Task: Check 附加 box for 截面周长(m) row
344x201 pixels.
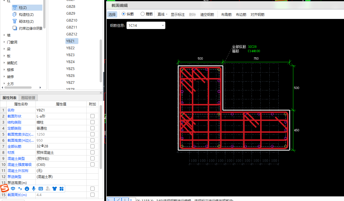Action: (92, 195)
